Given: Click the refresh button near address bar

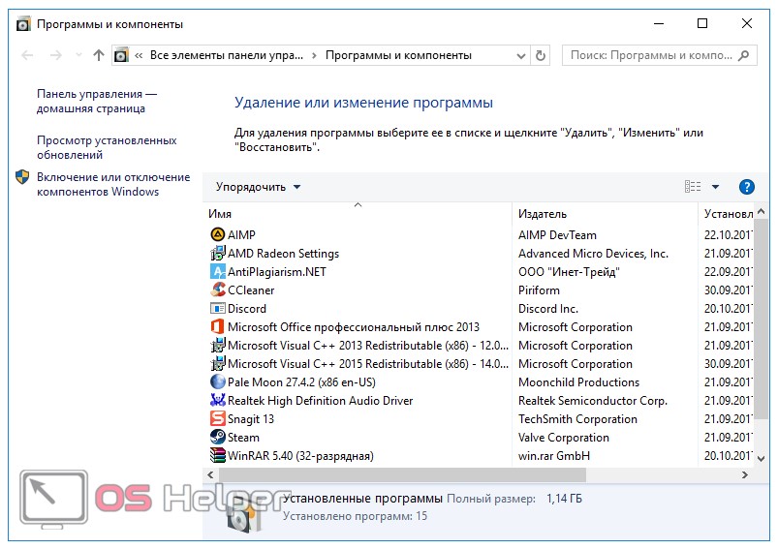Looking at the screenshot, I should coord(541,55).
